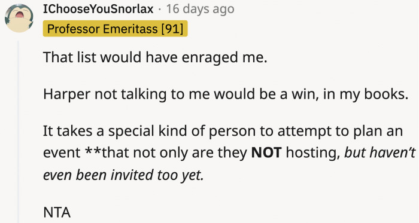Click the "NTA" verdict text
419x223 pixels.
pyautogui.click(x=57, y=212)
